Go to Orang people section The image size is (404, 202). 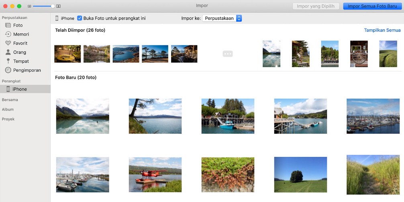coord(19,52)
